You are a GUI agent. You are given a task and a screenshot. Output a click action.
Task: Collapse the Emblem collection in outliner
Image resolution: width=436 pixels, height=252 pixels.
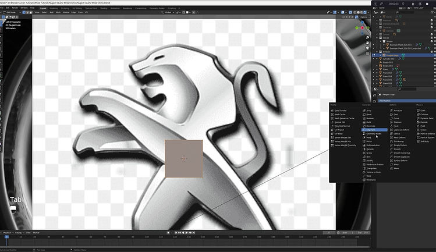point(377,52)
